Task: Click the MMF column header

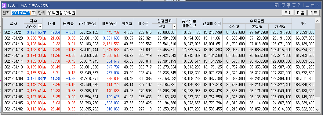Action: 303,24
